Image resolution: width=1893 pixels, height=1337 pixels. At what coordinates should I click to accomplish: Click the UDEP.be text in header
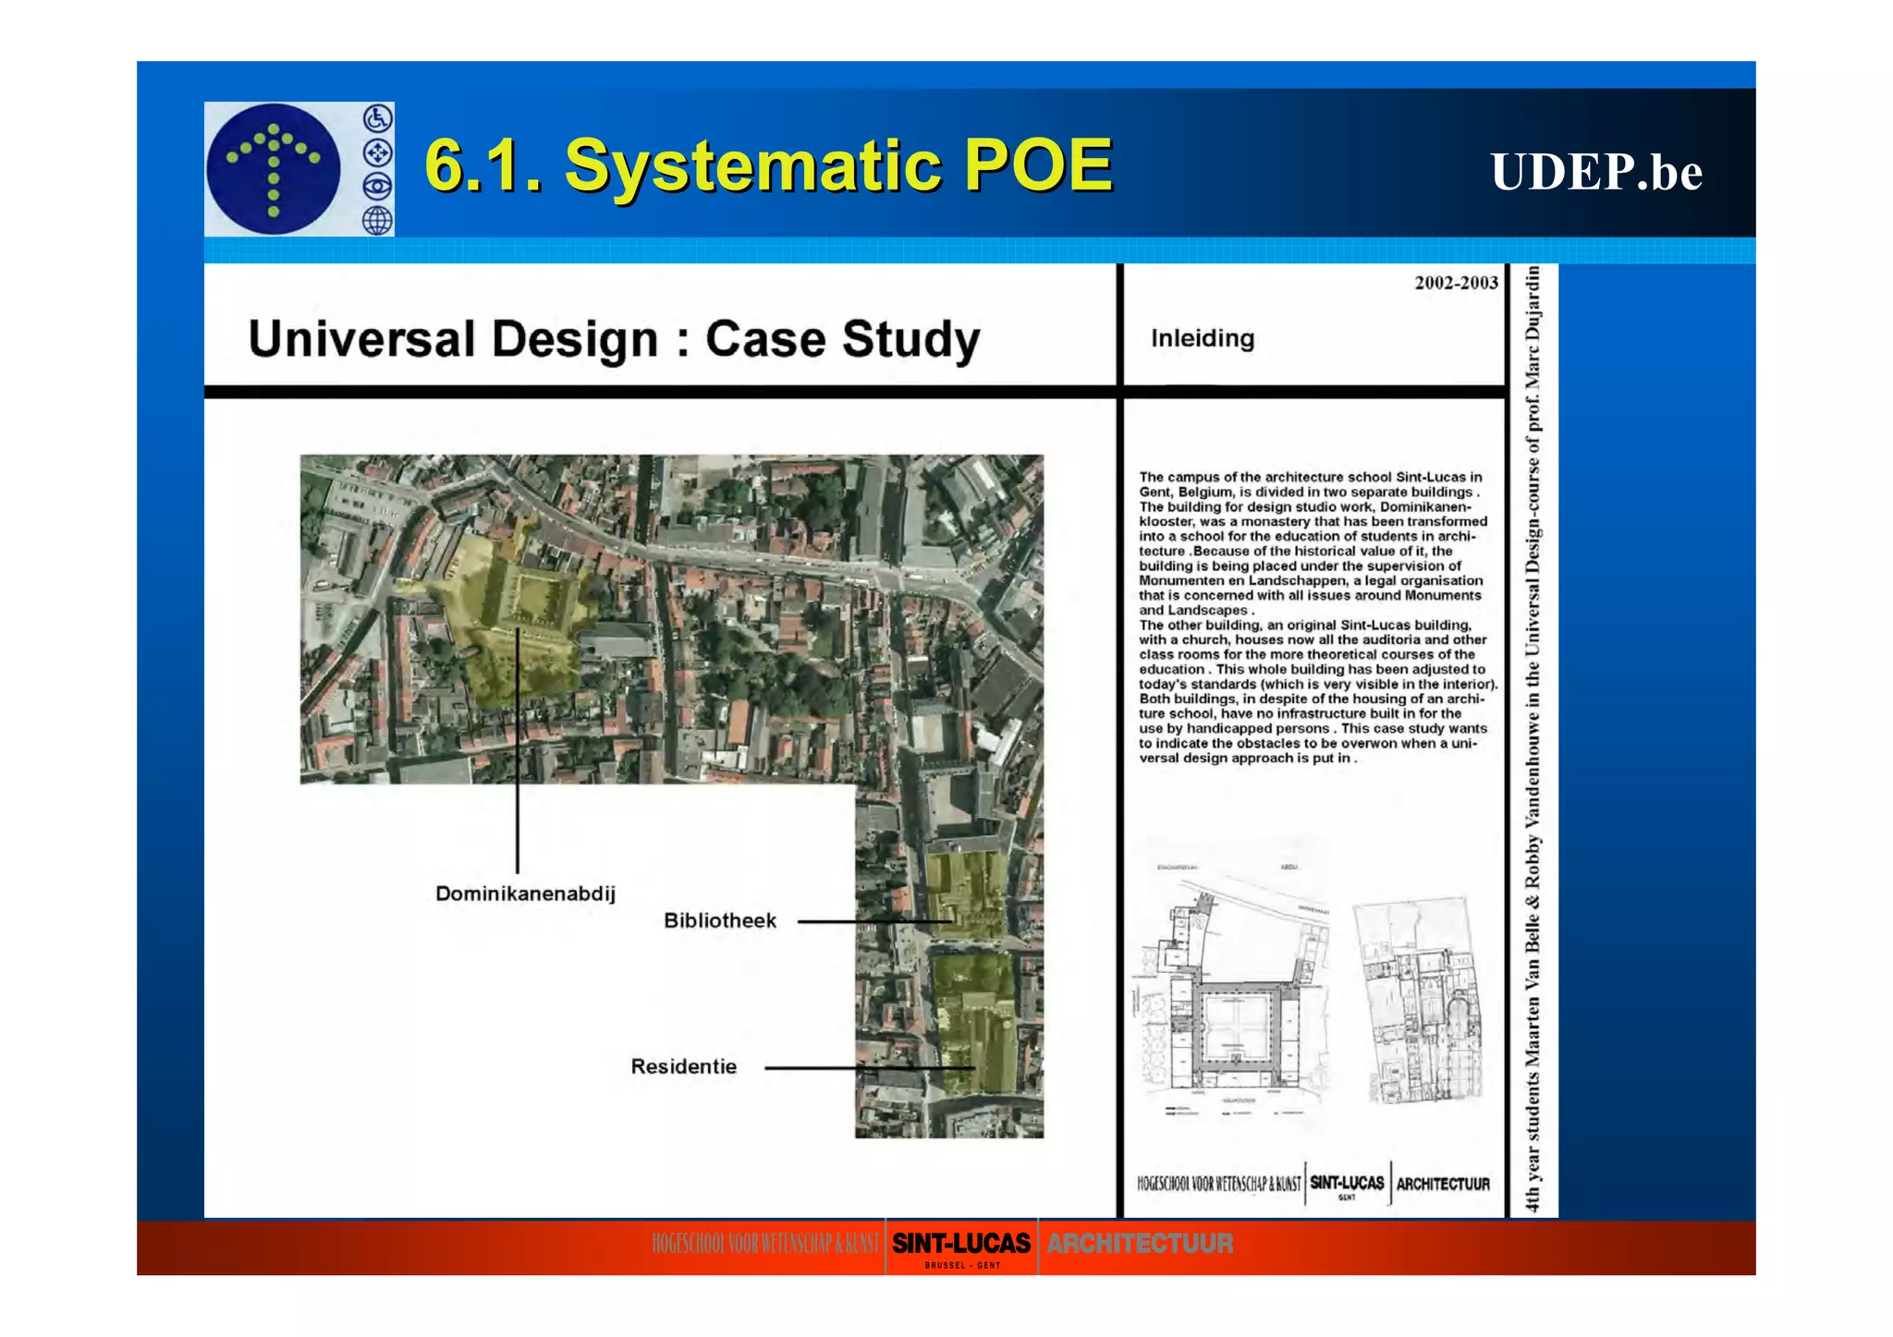1596,172
